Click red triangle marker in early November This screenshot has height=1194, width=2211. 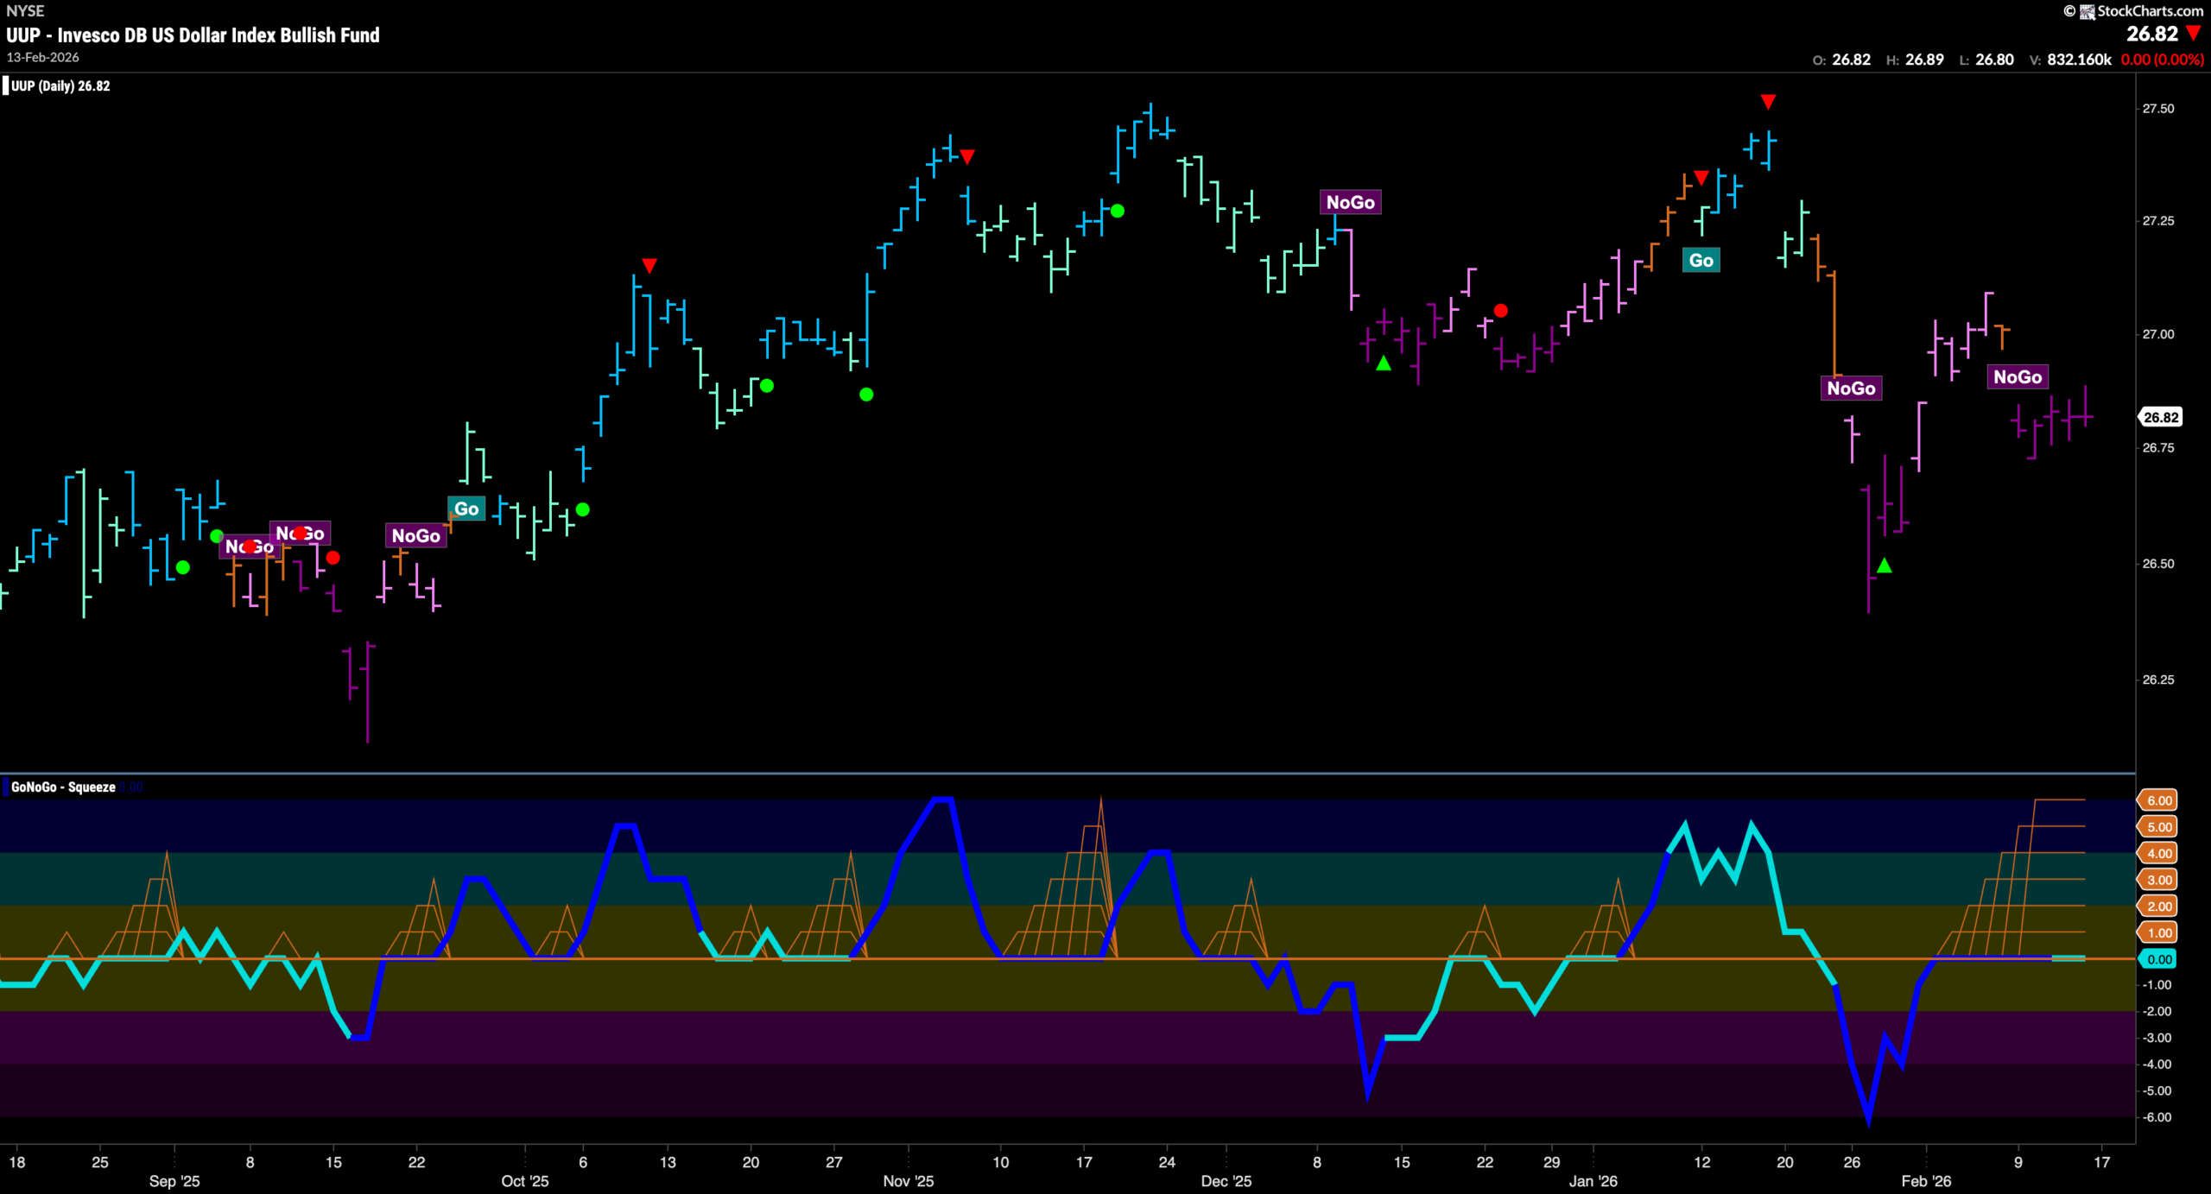point(967,156)
